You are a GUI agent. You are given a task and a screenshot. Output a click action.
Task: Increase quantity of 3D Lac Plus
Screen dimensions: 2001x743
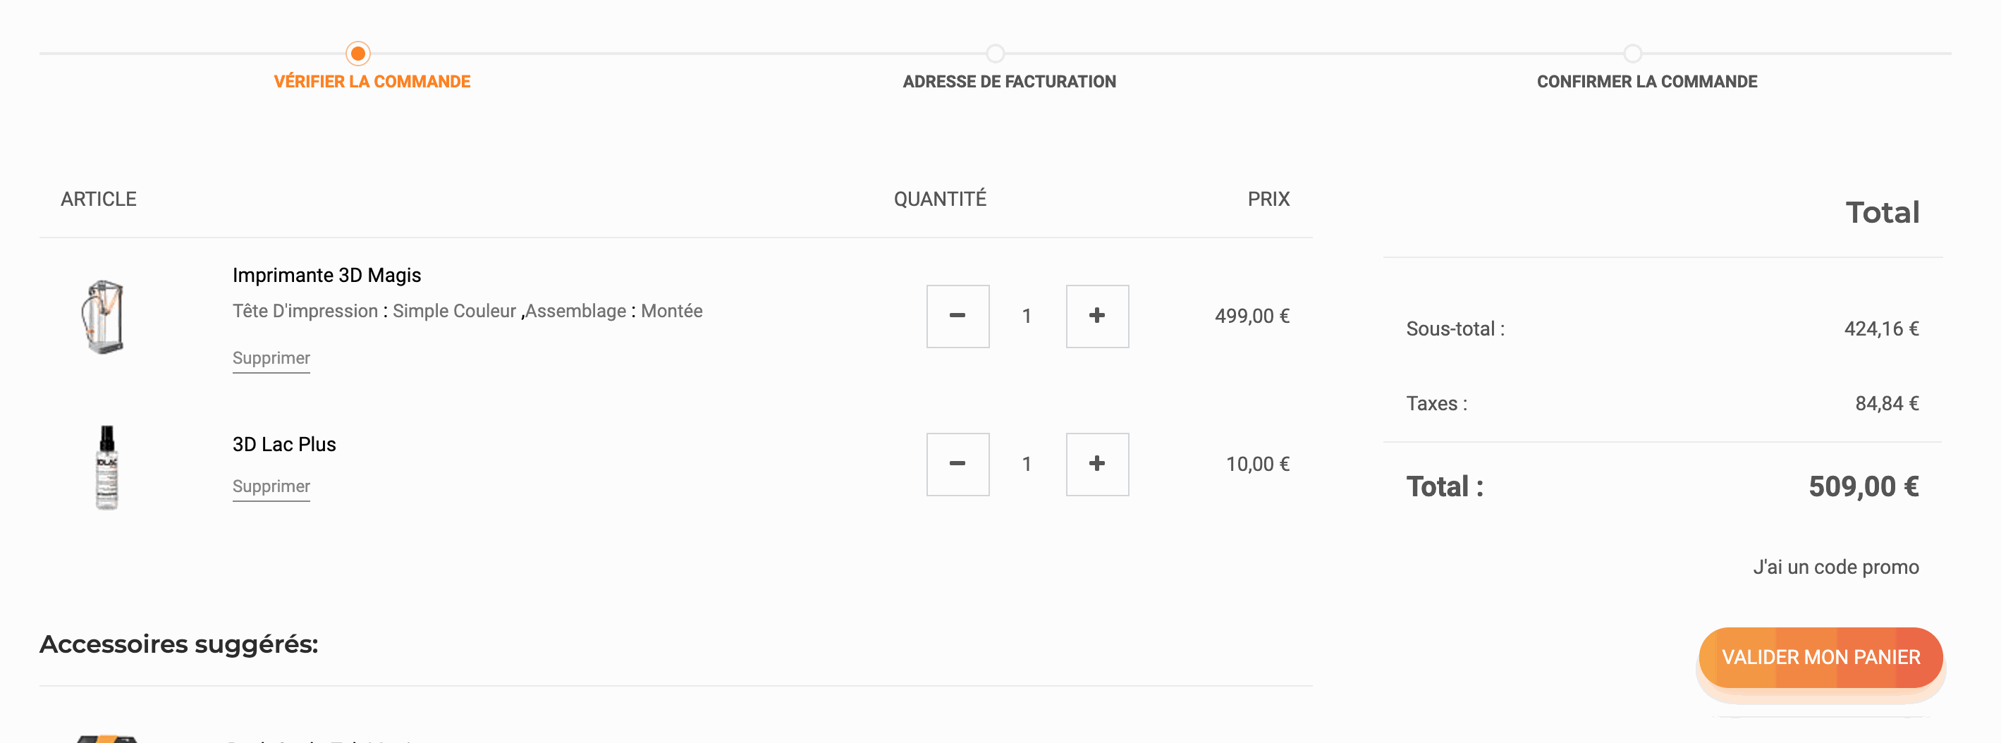(x=1097, y=465)
